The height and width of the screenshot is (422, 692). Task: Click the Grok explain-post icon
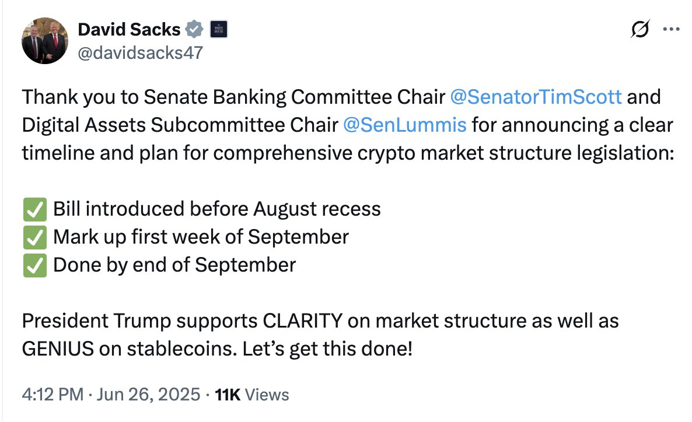click(640, 30)
